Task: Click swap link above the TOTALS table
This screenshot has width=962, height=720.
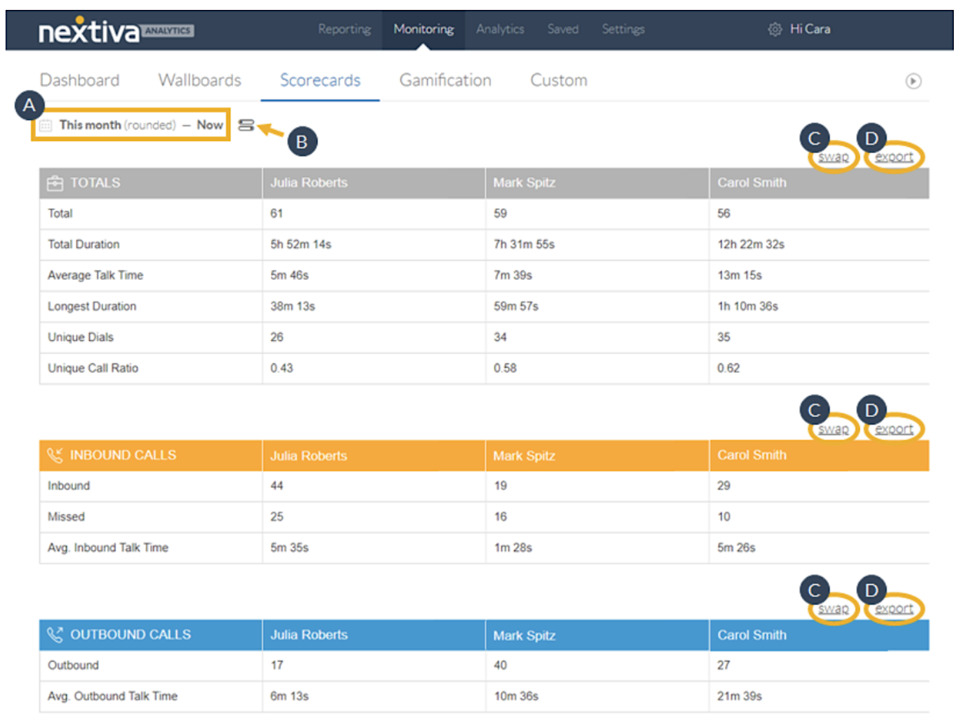Action: [x=833, y=157]
